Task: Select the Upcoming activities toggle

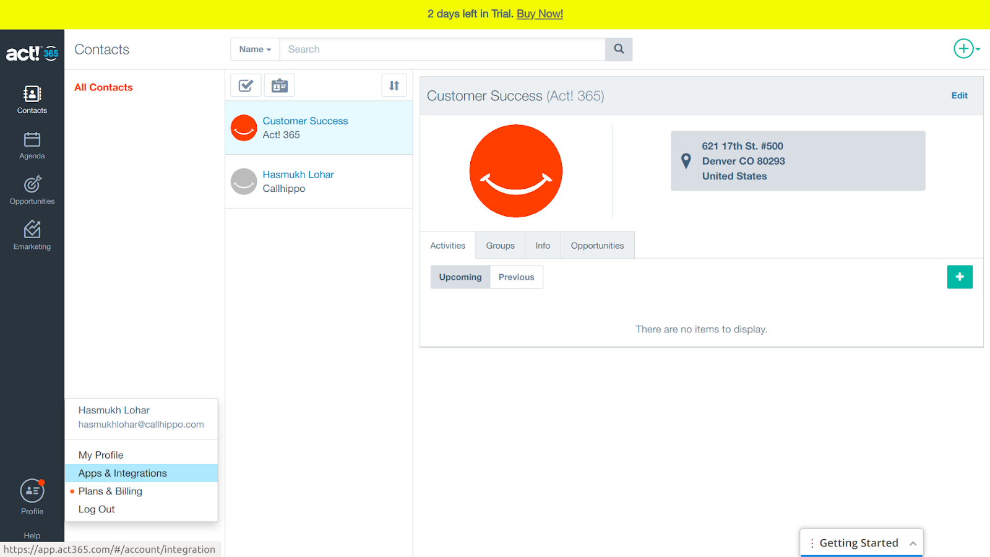Action: (460, 277)
